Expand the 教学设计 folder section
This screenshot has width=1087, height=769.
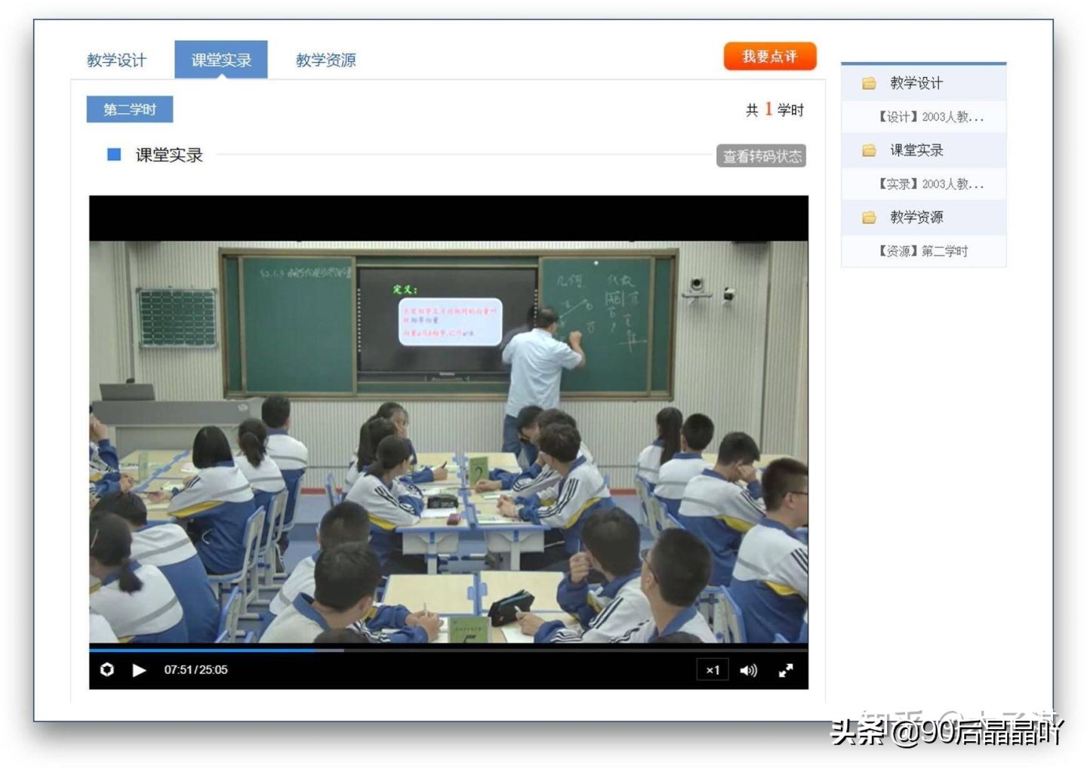(915, 83)
